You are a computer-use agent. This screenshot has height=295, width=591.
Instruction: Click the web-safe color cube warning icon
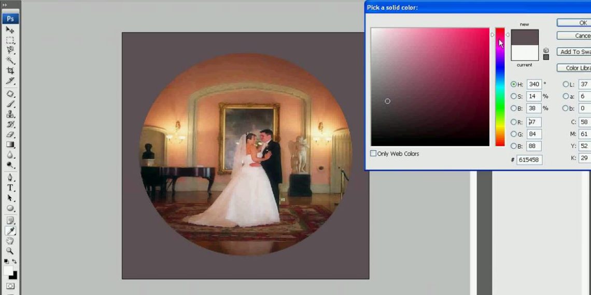pyautogui.click(x=546, y=50)
